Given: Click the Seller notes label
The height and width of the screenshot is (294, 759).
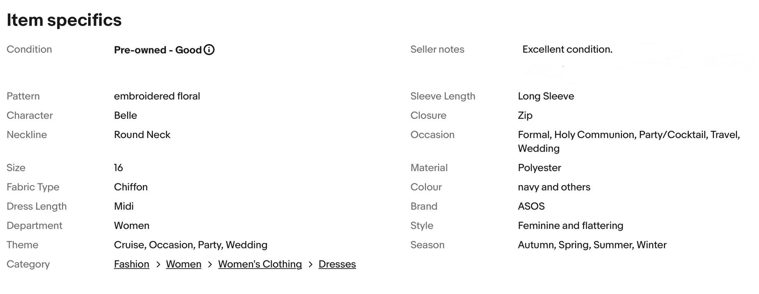Looking at the screenshot, I should pos(437,50).
